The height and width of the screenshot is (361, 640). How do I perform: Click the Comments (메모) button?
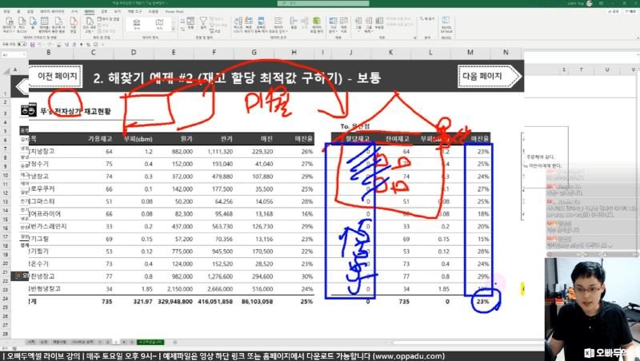(x=630, y=11)
